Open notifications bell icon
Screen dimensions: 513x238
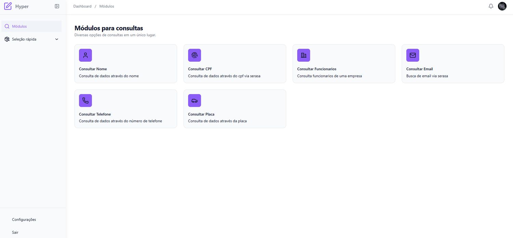click(x=491, y=6)
